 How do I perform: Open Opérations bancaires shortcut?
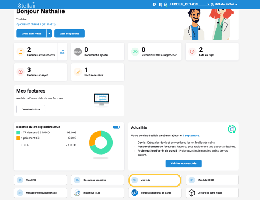(97, 180)
